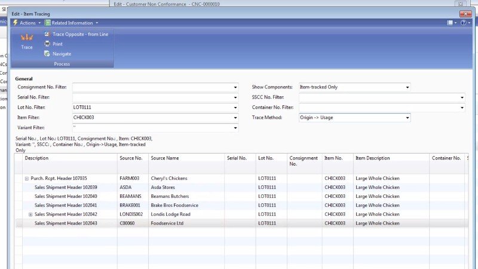
Task: Open the Trace Method dropdown
Action: pyautogui.click(x=407, y=118)
